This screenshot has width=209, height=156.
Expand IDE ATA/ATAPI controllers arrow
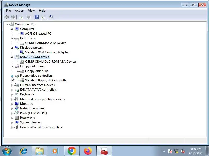12,90
